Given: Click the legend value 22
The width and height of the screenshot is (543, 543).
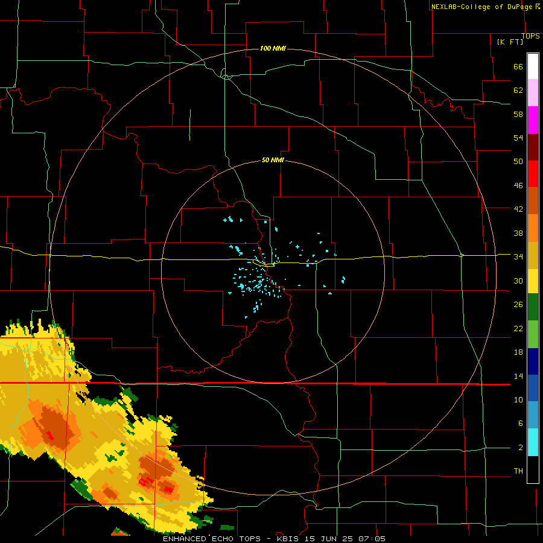Looking at the screenshot, I should click(518, 328).
